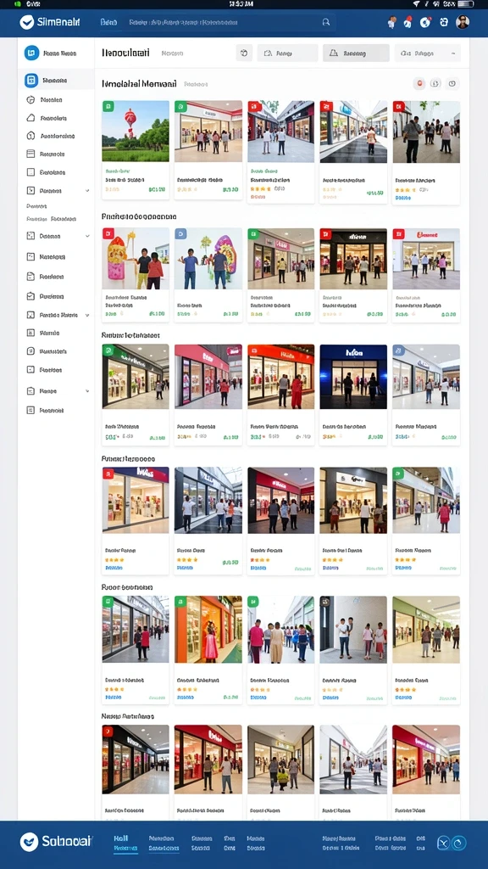Click the crossed-tools round icon in the footer
The width and height of the screenshot is (488, 869).
click(x=442, y=843)
